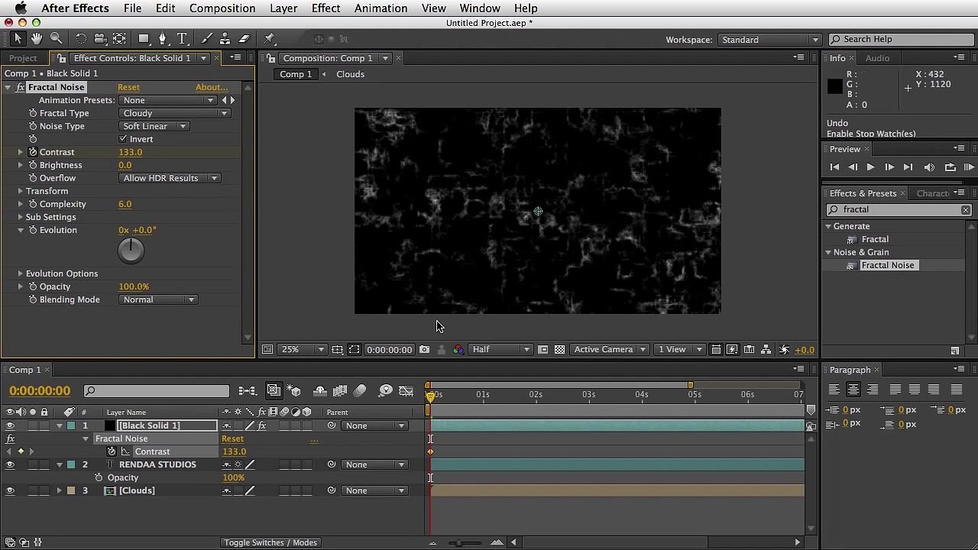Open the Animation menu

point(381,8)
